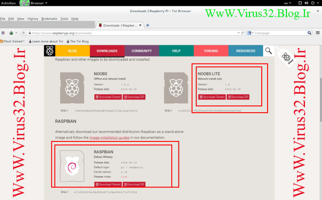The height and width of the screenshot is (200, 322).
Task: Click the search bar magnifier icon
Action: pyautogui.click(x=309, y=33)
